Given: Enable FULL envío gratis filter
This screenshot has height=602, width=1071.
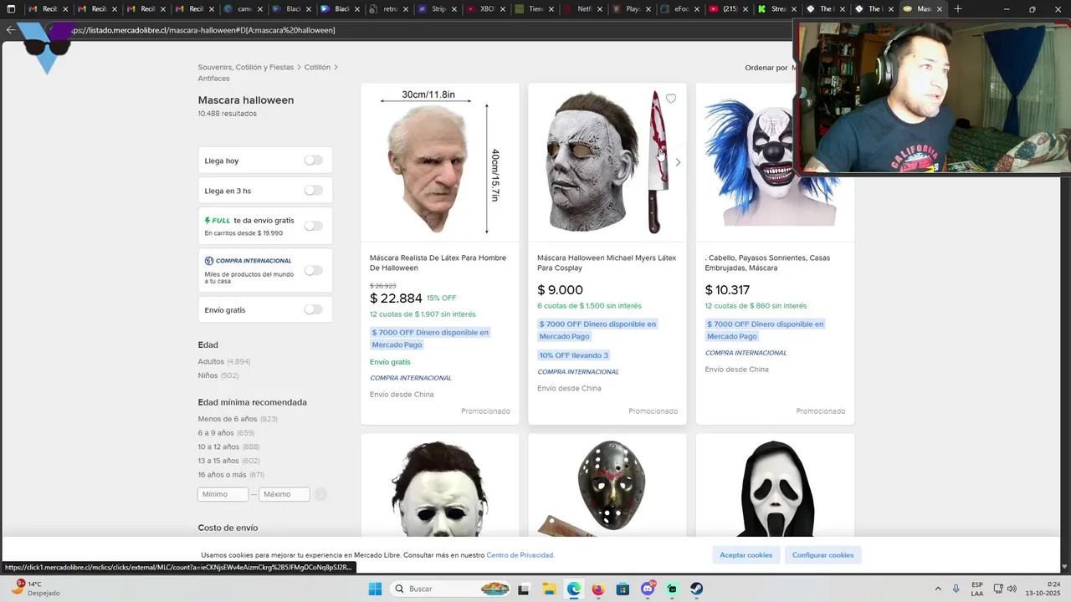Looking at the screenshot, I should pyautogui.click(x=313, y=226).
